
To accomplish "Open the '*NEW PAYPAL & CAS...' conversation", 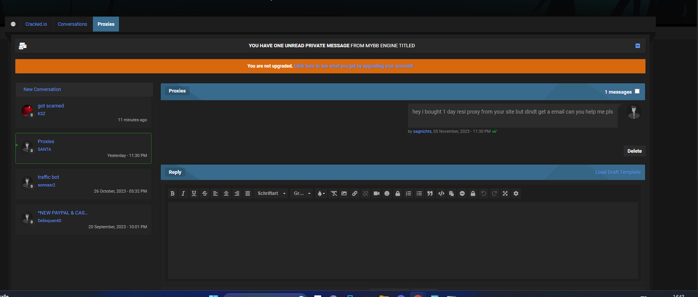I will (x=63, y=213).
